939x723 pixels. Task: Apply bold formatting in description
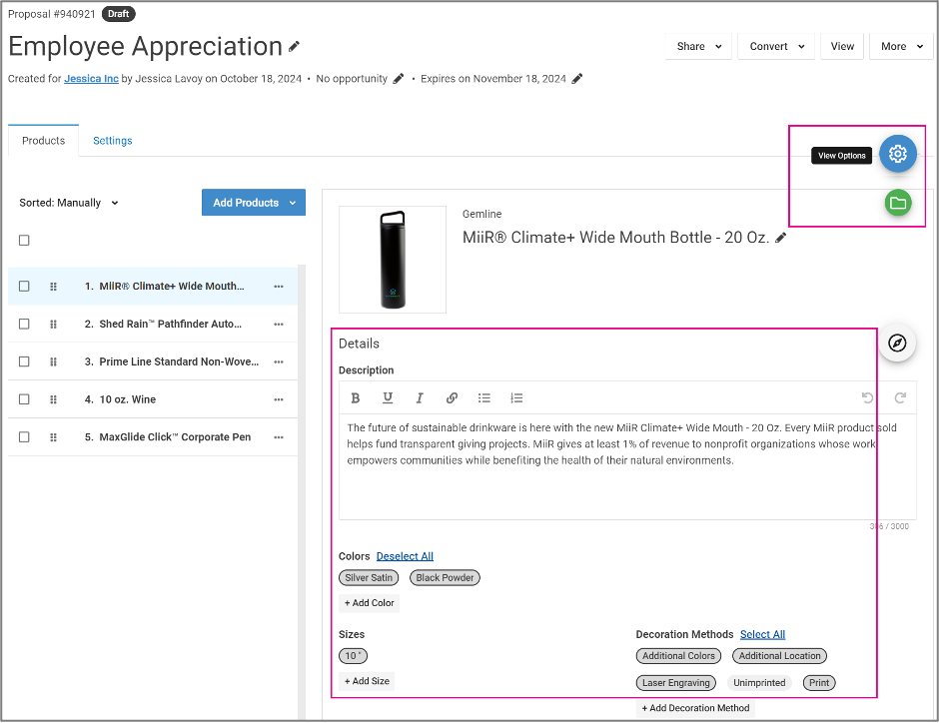[355, 398]
